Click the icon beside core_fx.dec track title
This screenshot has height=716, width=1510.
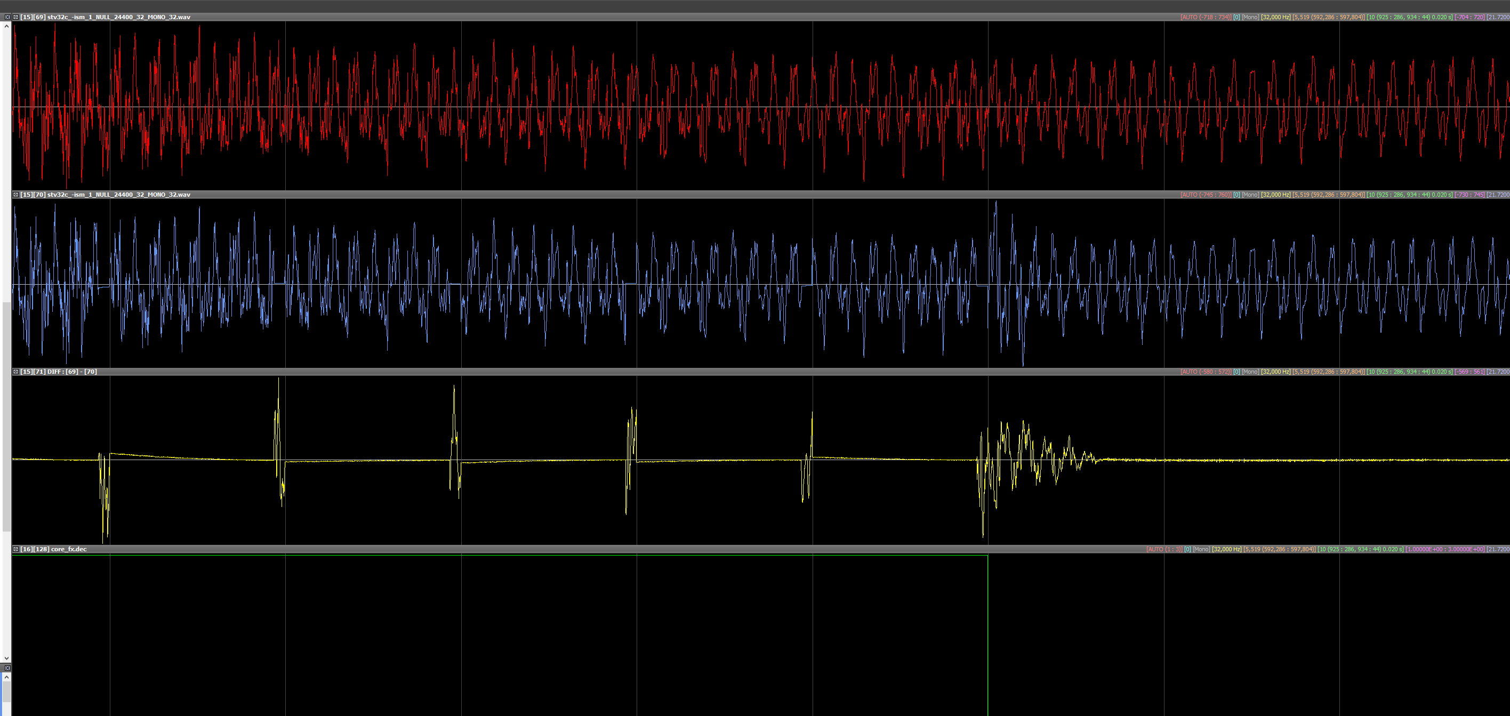(16, 549)
